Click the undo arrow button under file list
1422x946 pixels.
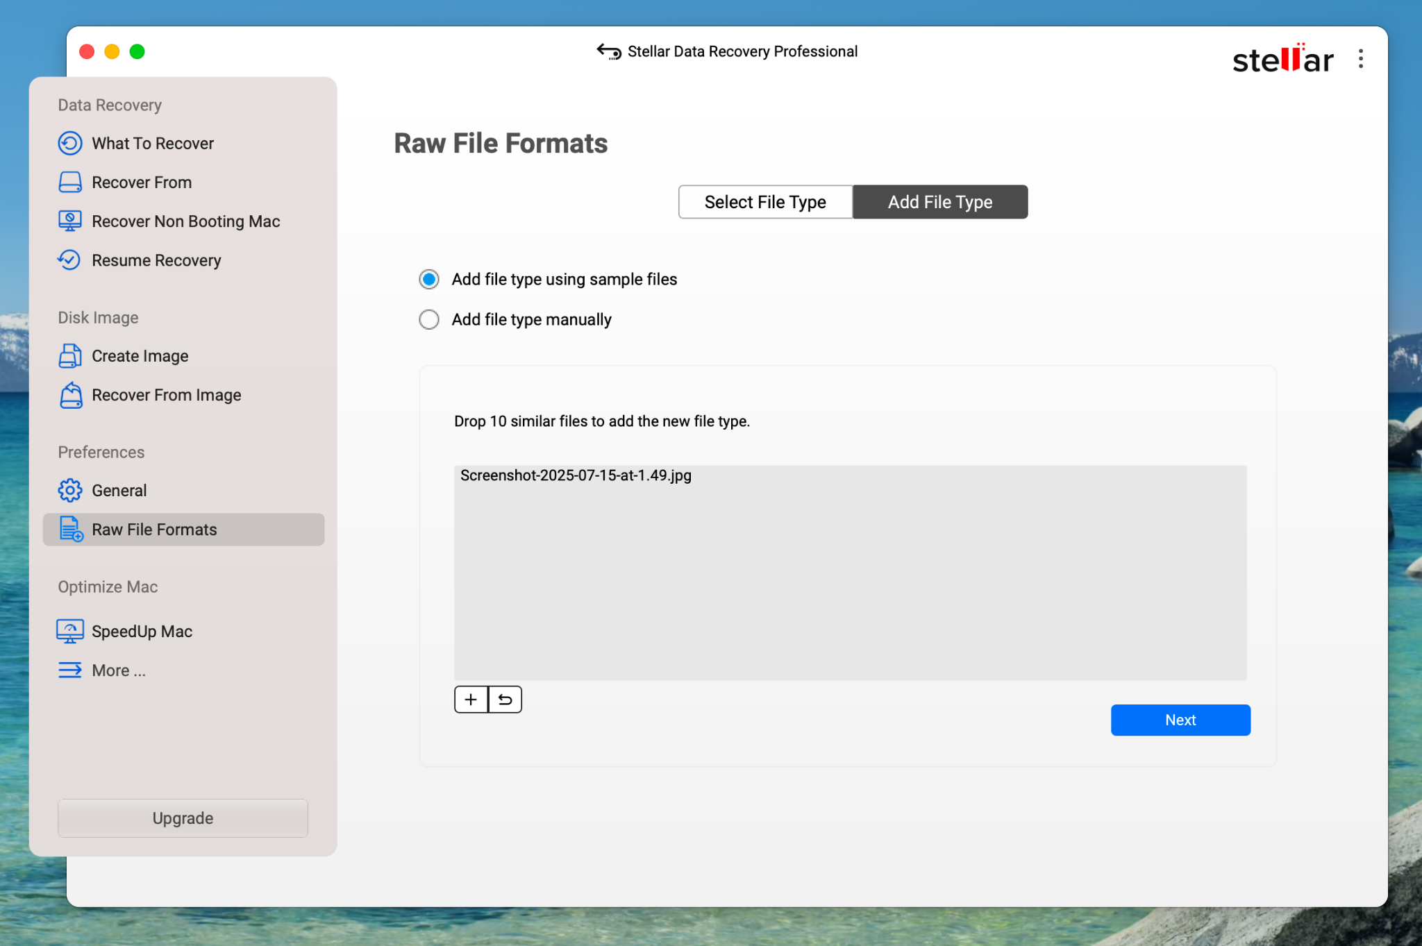pos(505,700)
